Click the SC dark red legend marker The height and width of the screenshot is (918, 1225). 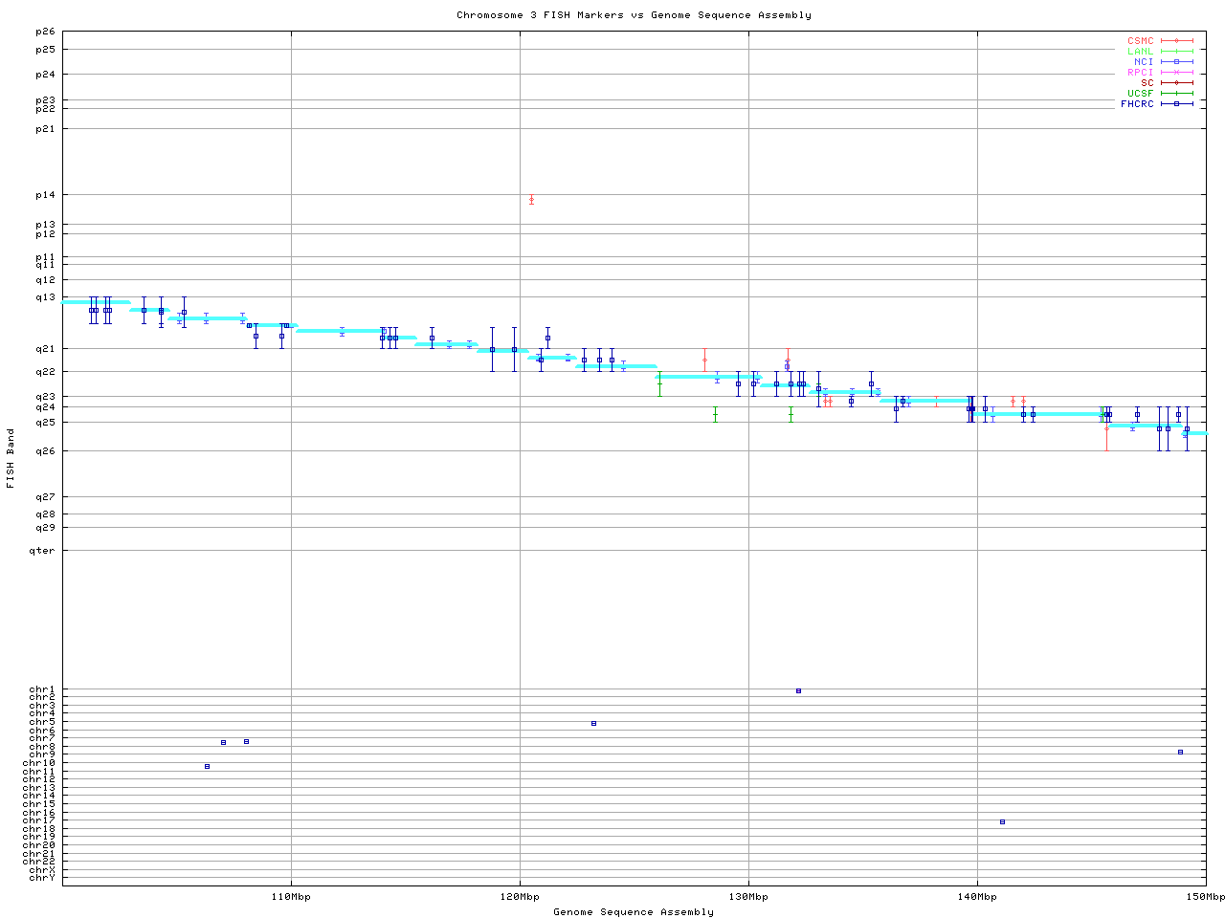[x=1176, y=83]
